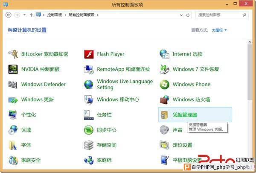Image resolution: width=256 pixels, height=173 pixels.
Task: Open the Internet 选项 globe icon
Action: coord(164,54)
